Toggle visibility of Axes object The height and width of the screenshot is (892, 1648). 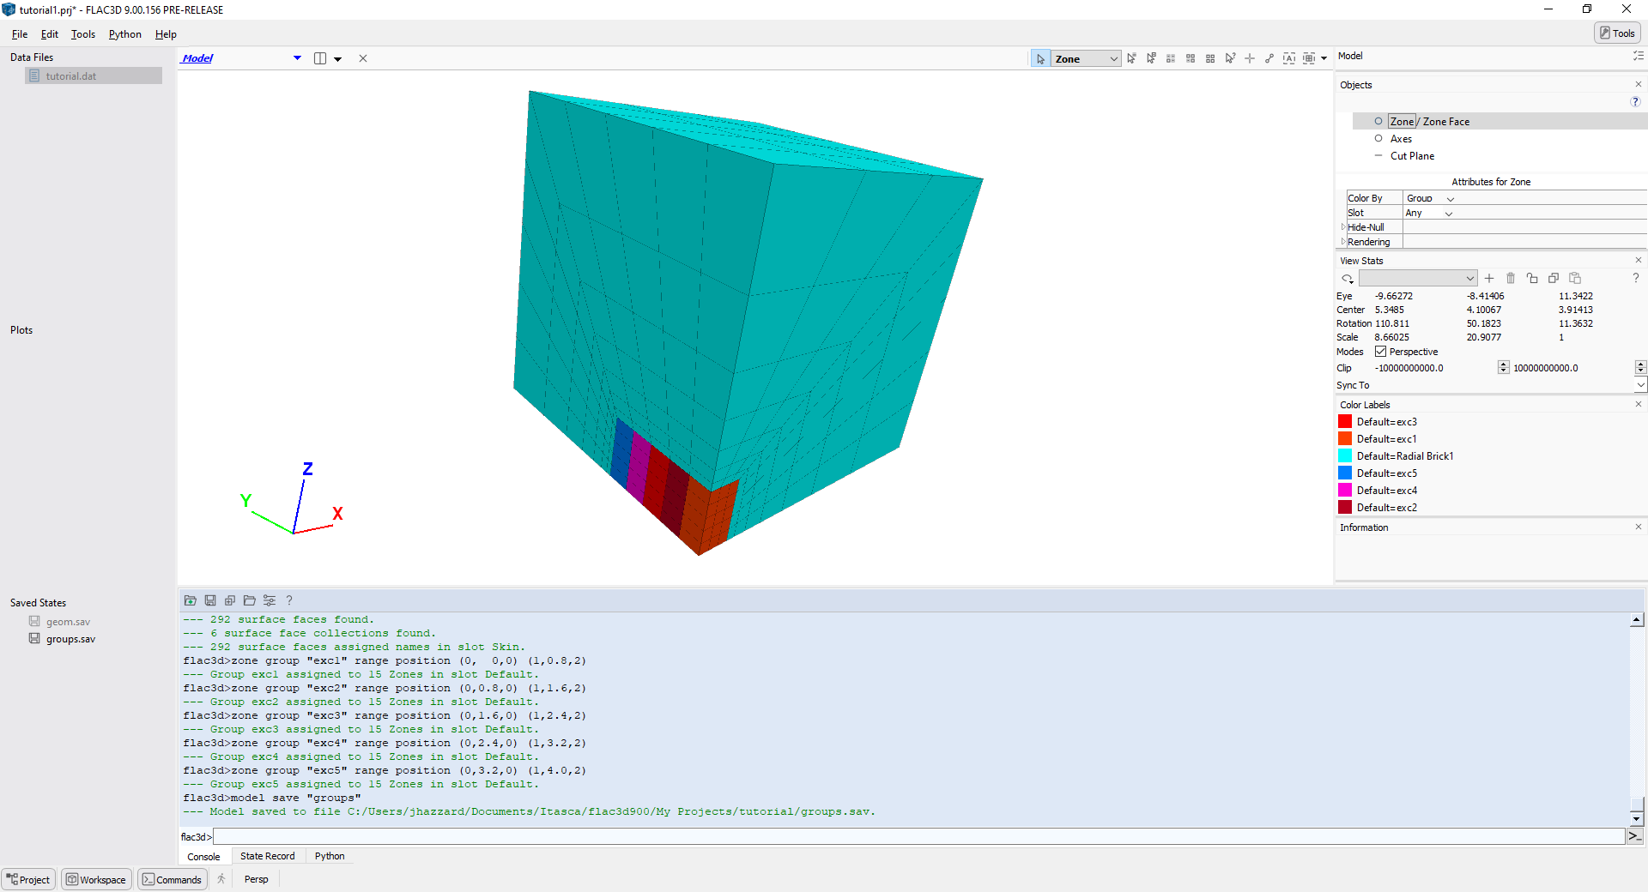1378,139
